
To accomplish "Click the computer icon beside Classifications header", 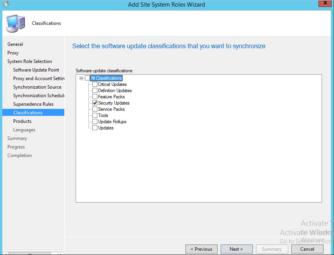I will click(16, 23).
